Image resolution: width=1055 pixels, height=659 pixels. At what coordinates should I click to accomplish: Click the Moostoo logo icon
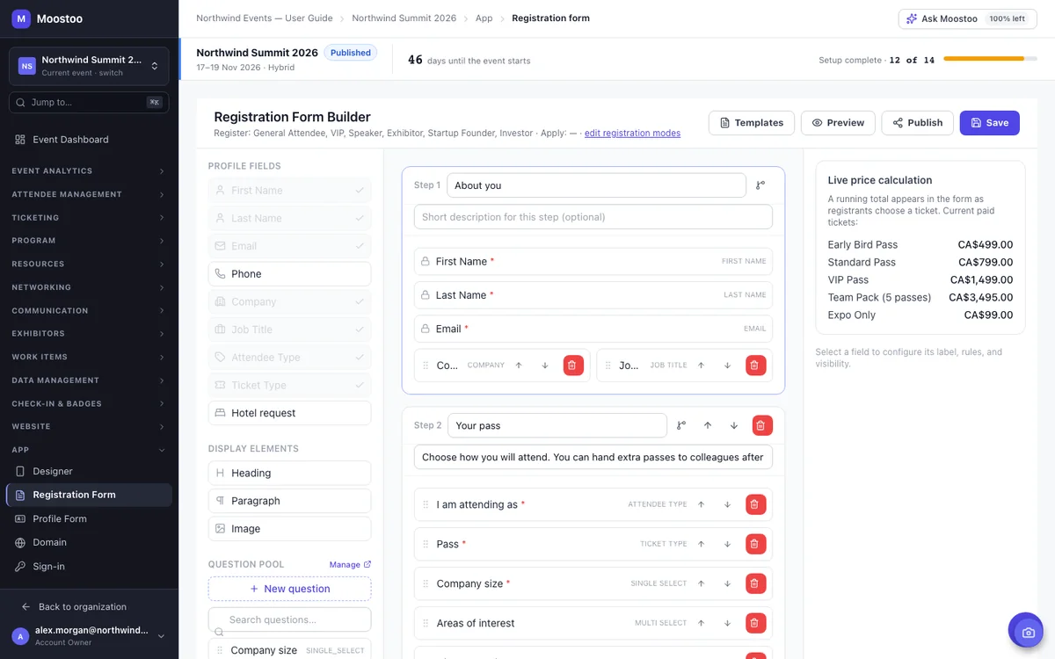point(21,18)
